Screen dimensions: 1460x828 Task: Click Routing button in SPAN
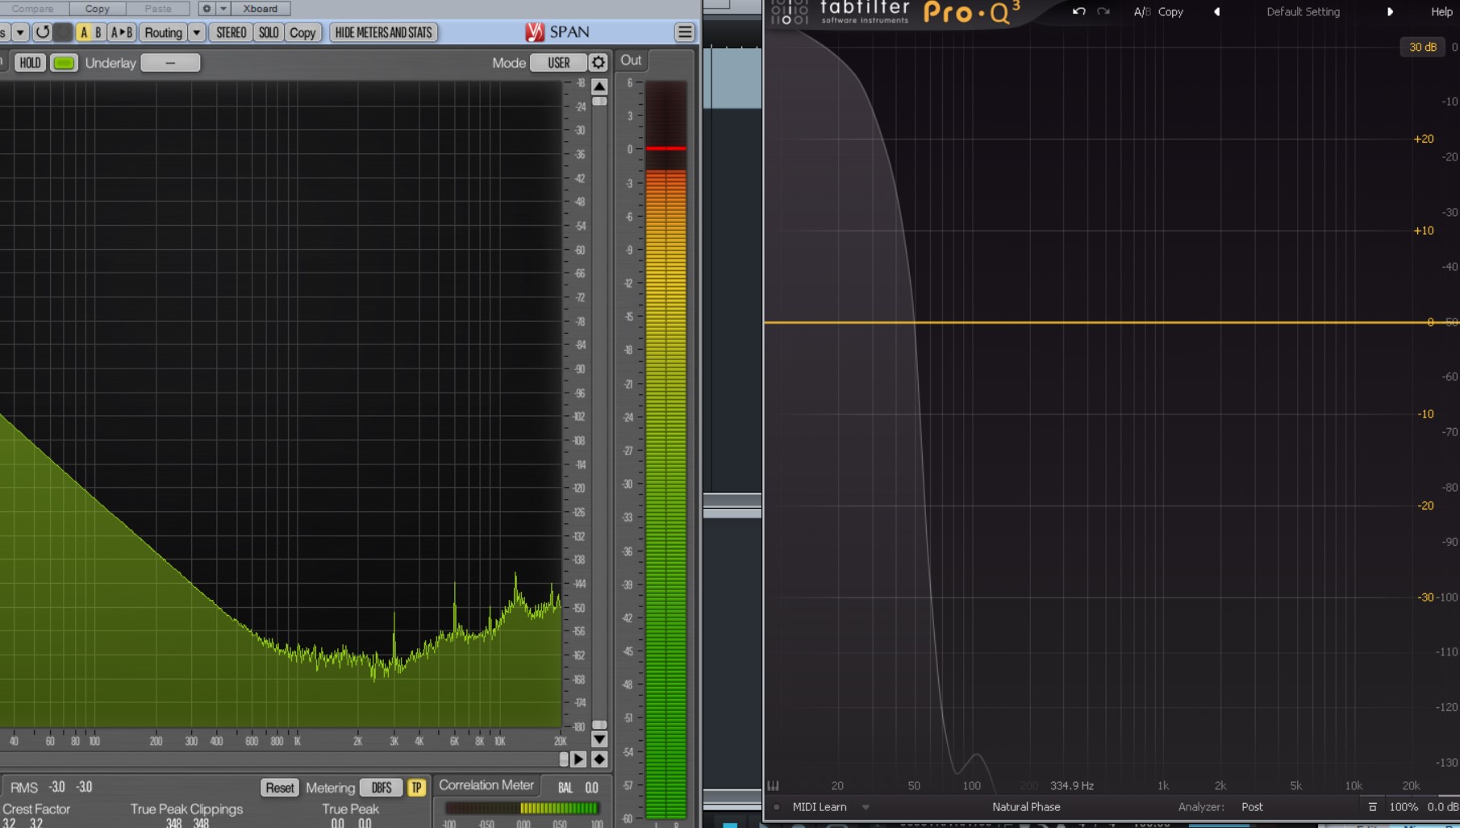coord(163,32)
